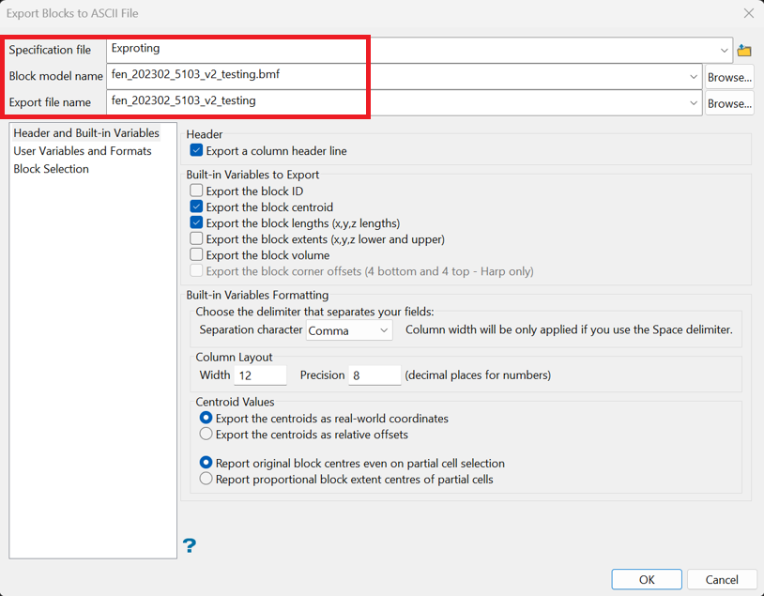This screenshot has height=596, width=764.
Task: Open the Separation character Comma dropdown
Action: pyautogui.click(x=383, y=330)
